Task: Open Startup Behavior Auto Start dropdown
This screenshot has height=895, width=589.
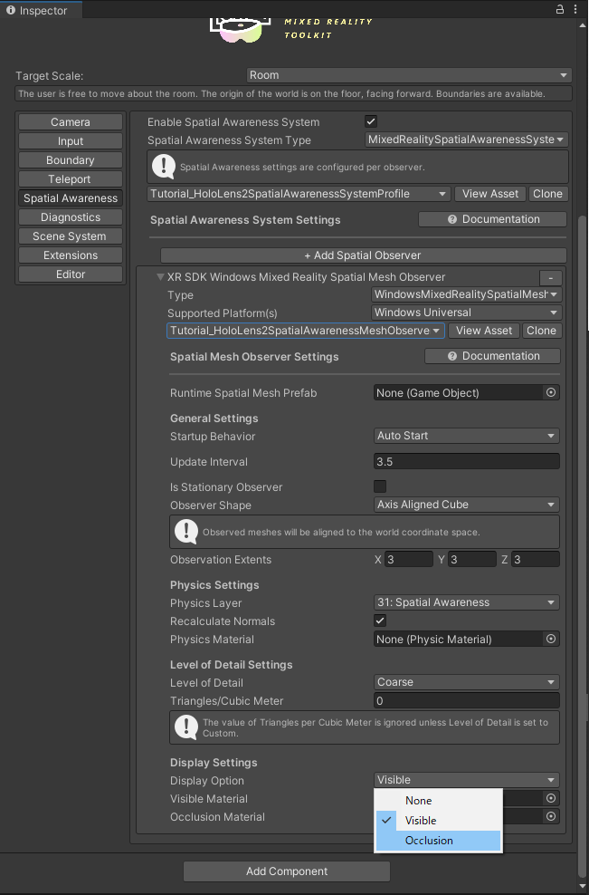Action: pos(467,436)
